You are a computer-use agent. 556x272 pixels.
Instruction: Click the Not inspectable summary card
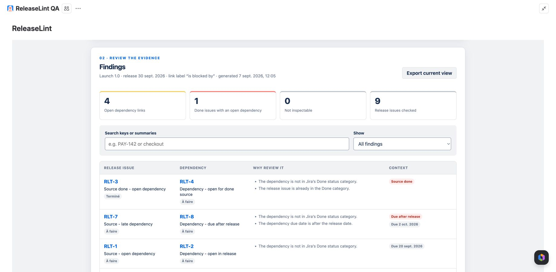click(323, 105)
